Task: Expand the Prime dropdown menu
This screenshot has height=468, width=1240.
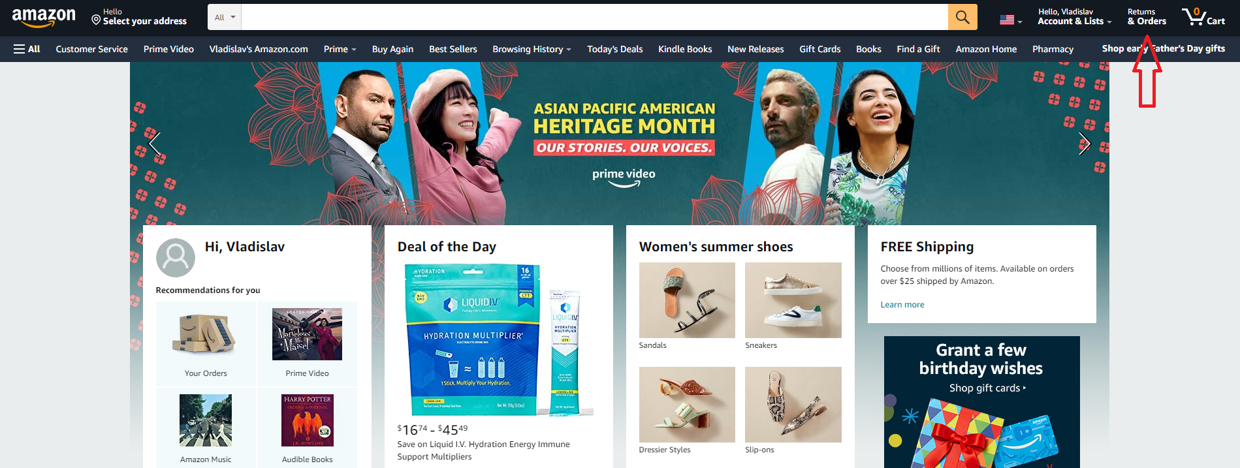Action: (340, 49)
